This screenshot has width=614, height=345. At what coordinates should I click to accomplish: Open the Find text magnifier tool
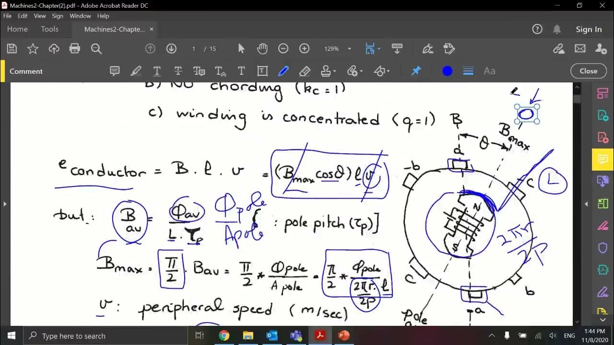point(96,48)
